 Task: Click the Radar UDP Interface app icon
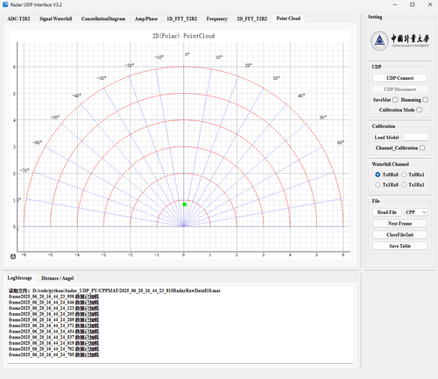pyautogui.click(x=5, y=4)
